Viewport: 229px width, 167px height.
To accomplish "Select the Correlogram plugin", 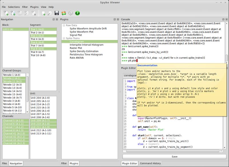I will point(90,41).
